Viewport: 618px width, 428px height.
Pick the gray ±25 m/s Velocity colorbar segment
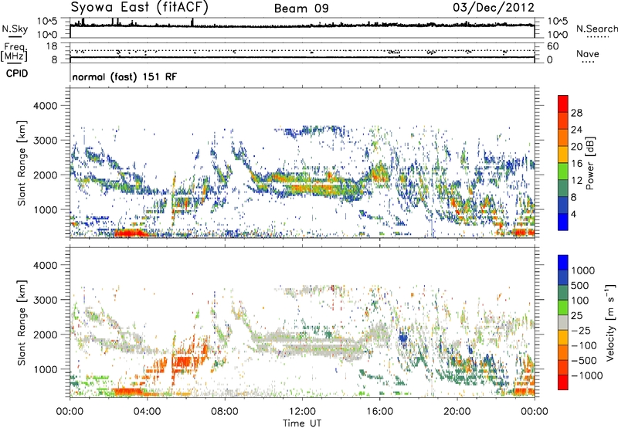click(x=563, y=322)
